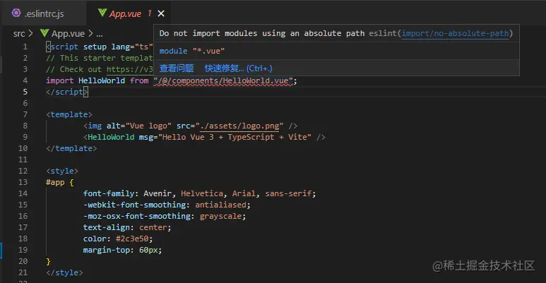Screen dimensions: 546x283
Task: Click line number 13
Action: (x=23, y=182)
